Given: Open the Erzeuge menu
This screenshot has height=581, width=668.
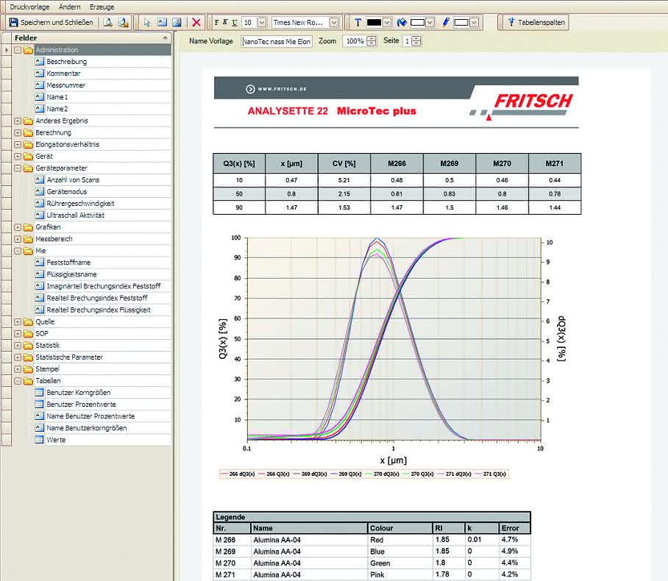Looking at the screenshot, I should pyautogui.click(x=102, y=7).
